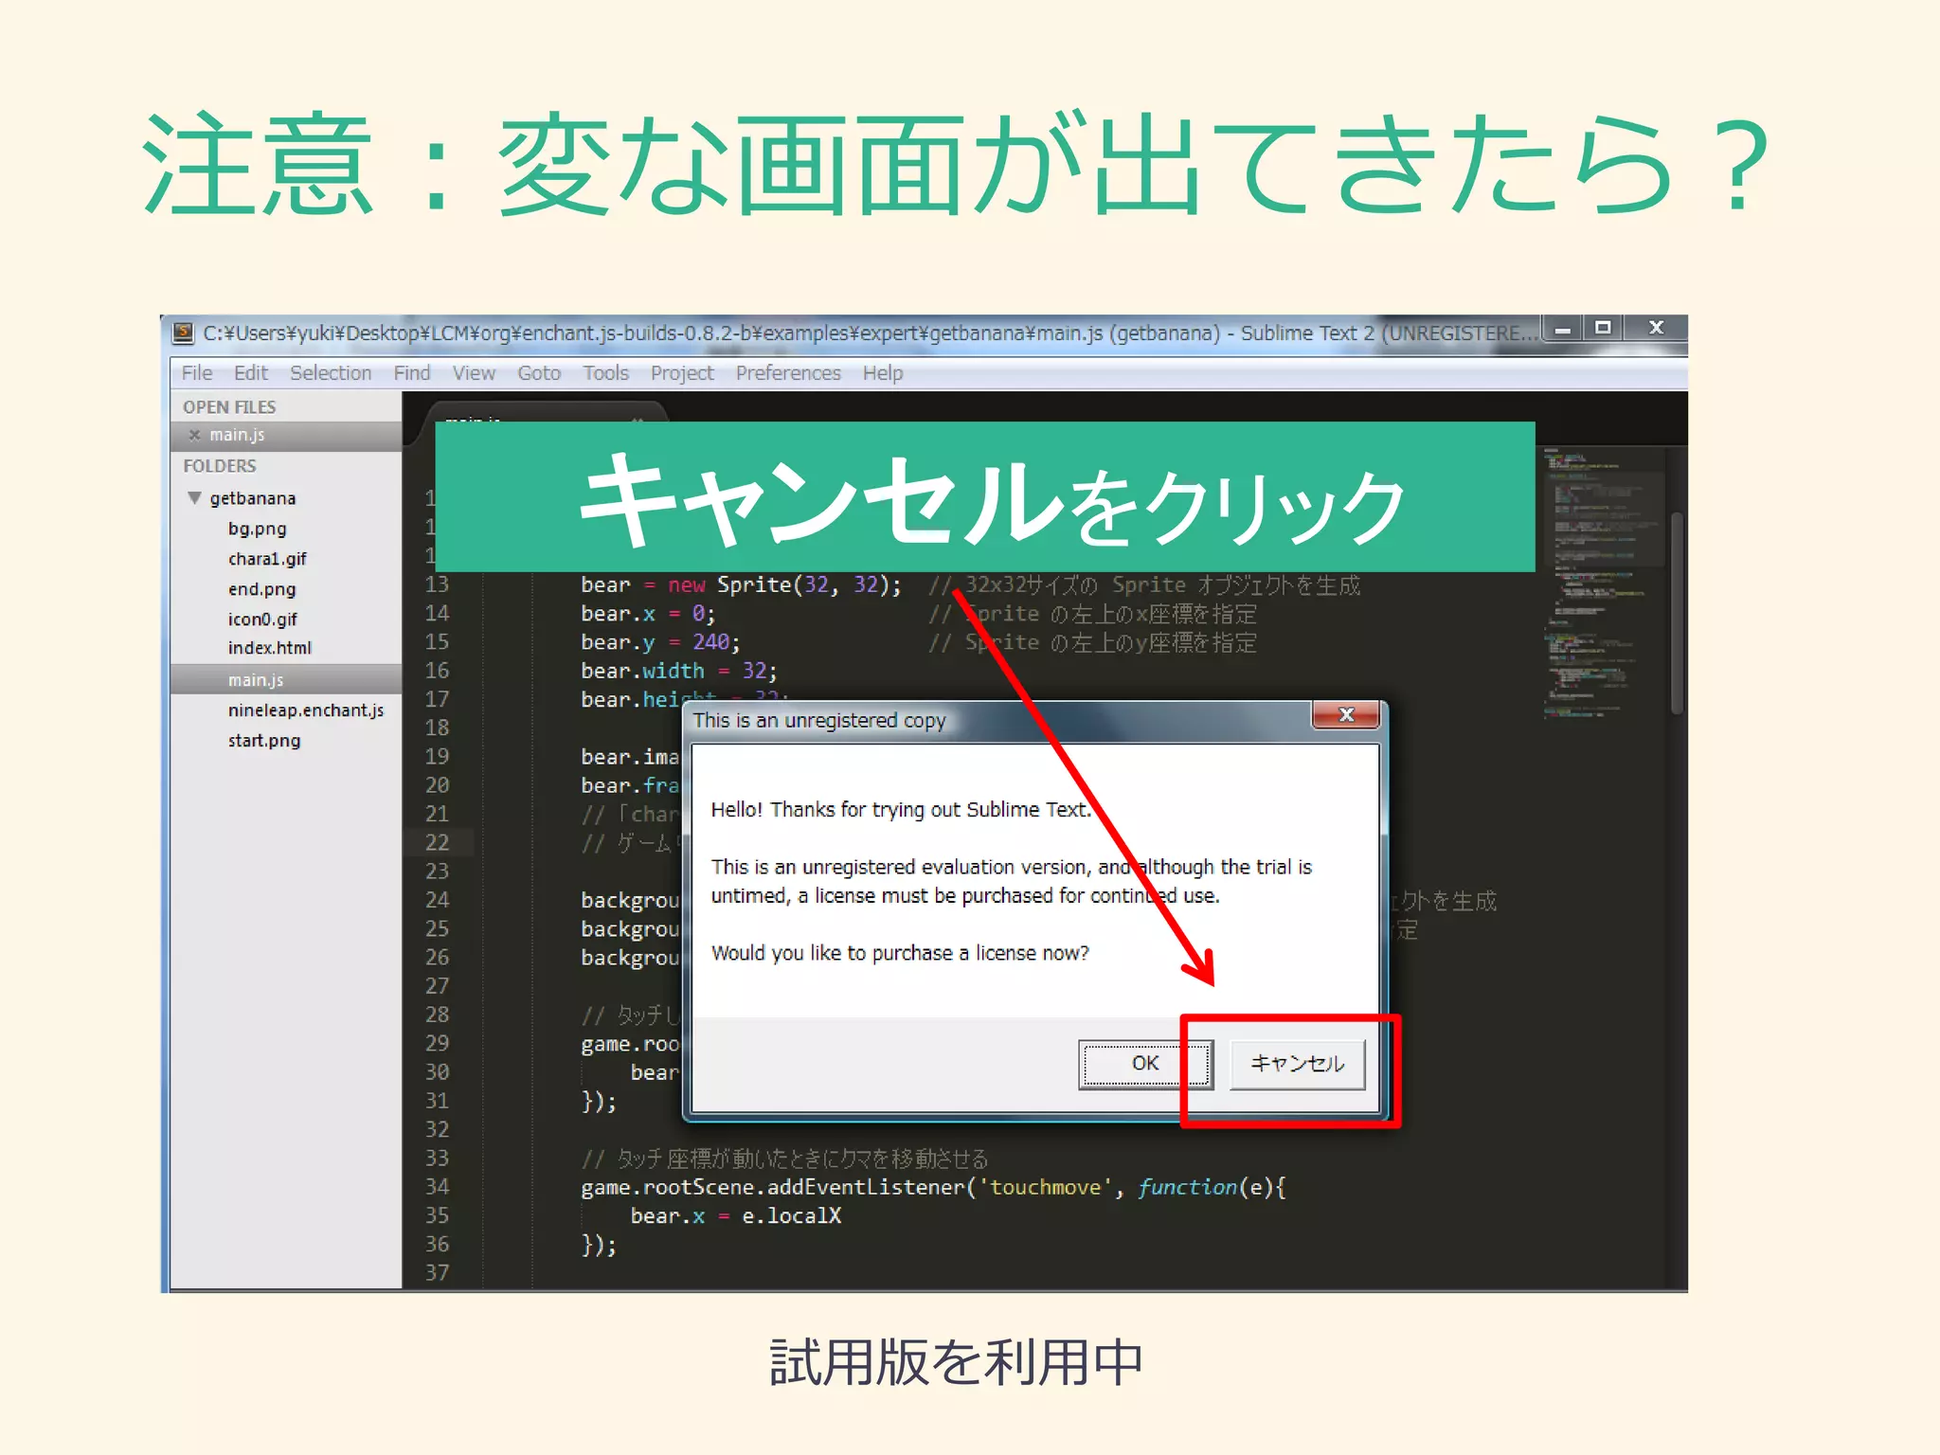Click 'bear.x = e.localX' on line 35
This screenshot has width=1940, height=1455.
(736, 1215)
